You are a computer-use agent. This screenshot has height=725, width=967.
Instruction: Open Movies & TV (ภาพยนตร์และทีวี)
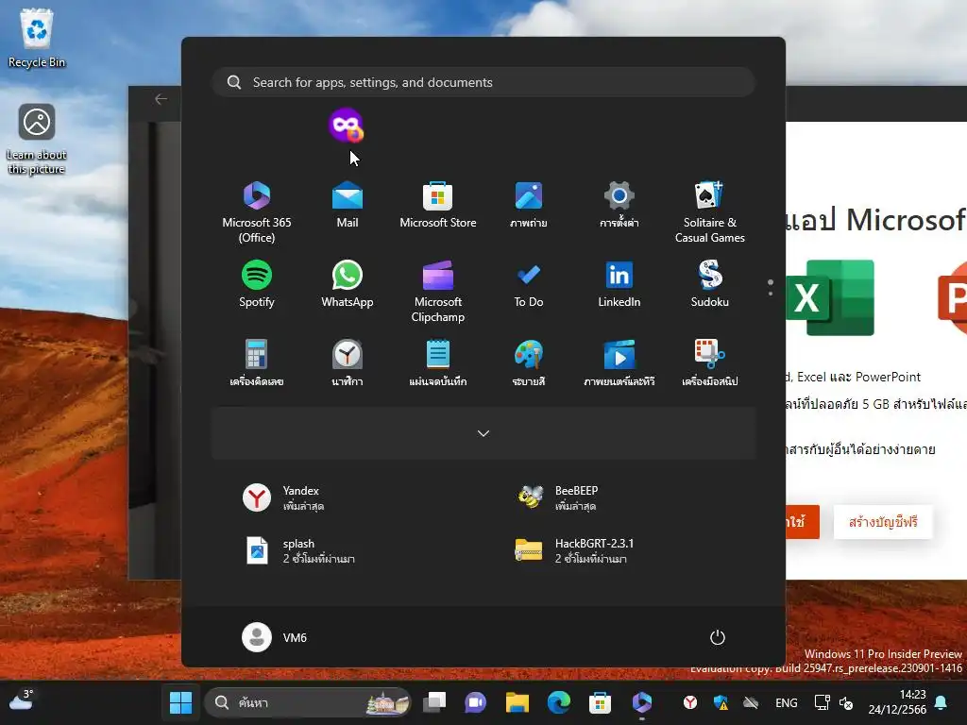pyautogui.click(x=619, y=362)
